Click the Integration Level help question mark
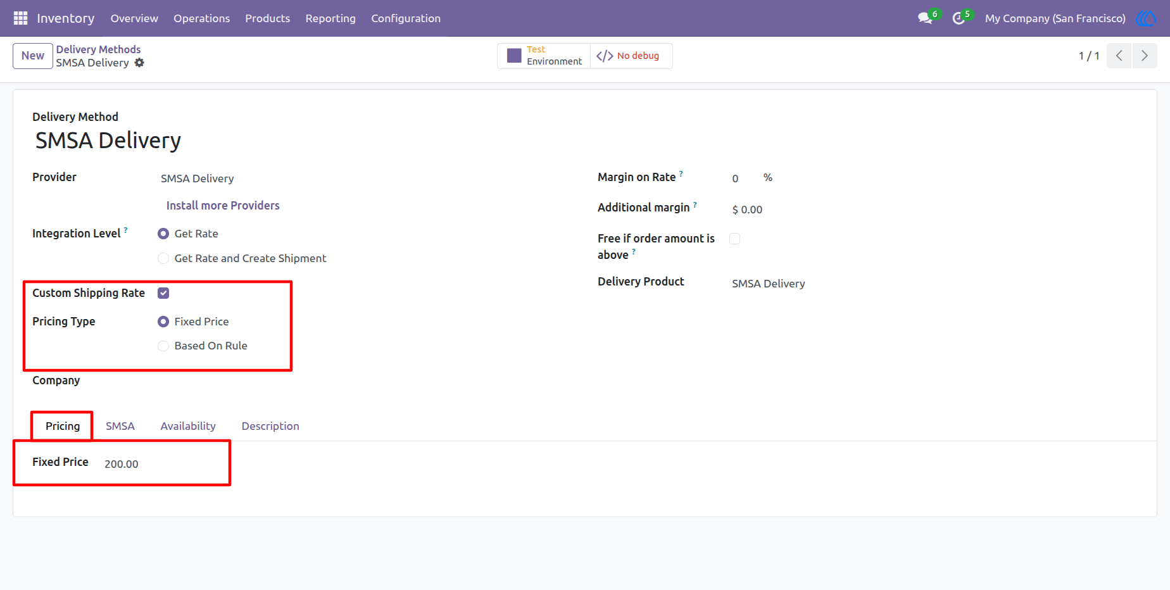The image size is (1170, 590). [125, 230]
